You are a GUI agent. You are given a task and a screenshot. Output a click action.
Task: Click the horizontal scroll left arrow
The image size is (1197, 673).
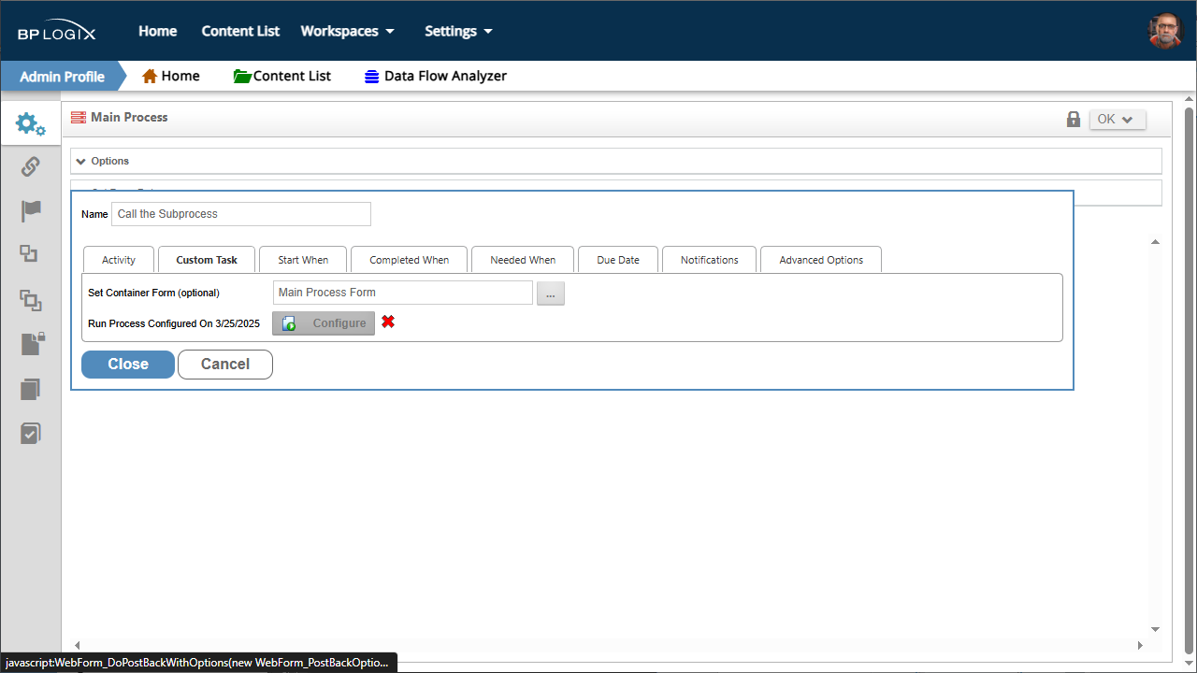point(77,645)
